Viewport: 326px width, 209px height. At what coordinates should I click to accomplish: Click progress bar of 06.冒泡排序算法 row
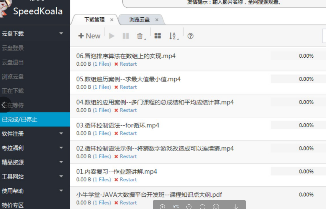click(x=298, y=56)
